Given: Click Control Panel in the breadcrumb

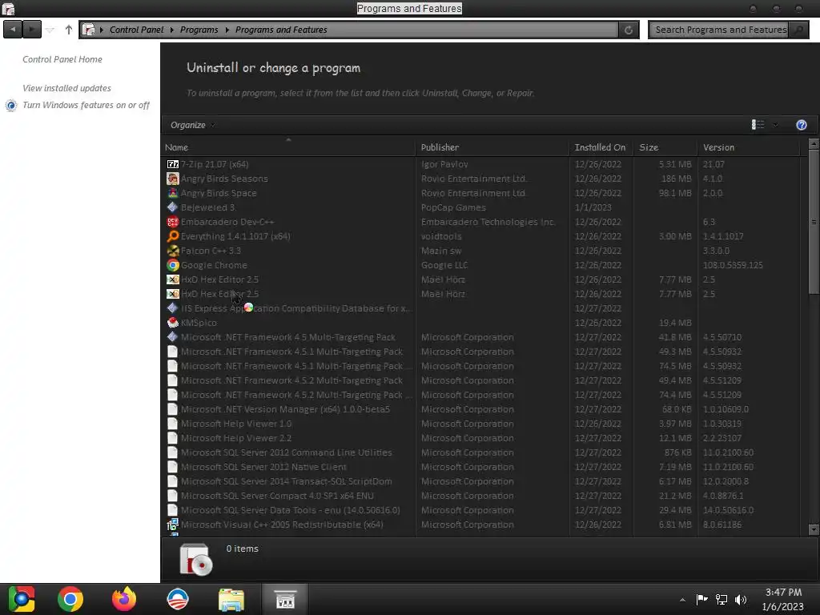Looking at the screenshot, I should pos(136,30).
